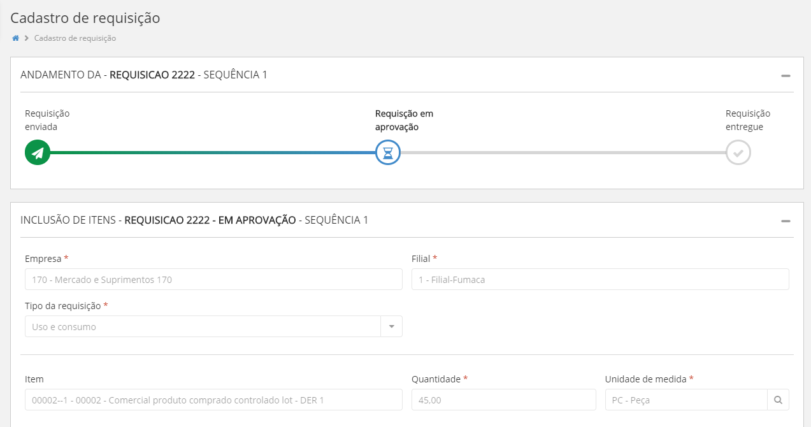Click the Quantidade field showing 45,00

pos(503,400)
